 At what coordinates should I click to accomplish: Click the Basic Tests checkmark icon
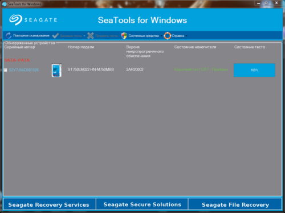tap(55, 36)
